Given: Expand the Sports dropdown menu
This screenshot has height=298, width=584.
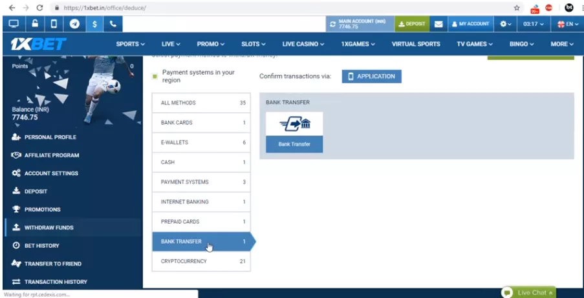Looking at the screenshot, I should pyautogui.click(x=130, y=44).
